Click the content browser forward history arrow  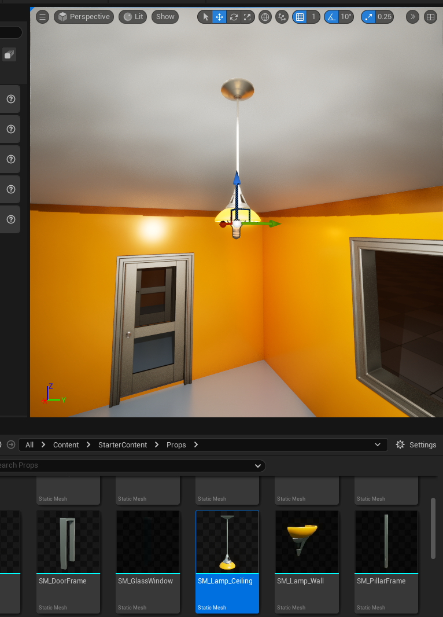tap(11, 445)
